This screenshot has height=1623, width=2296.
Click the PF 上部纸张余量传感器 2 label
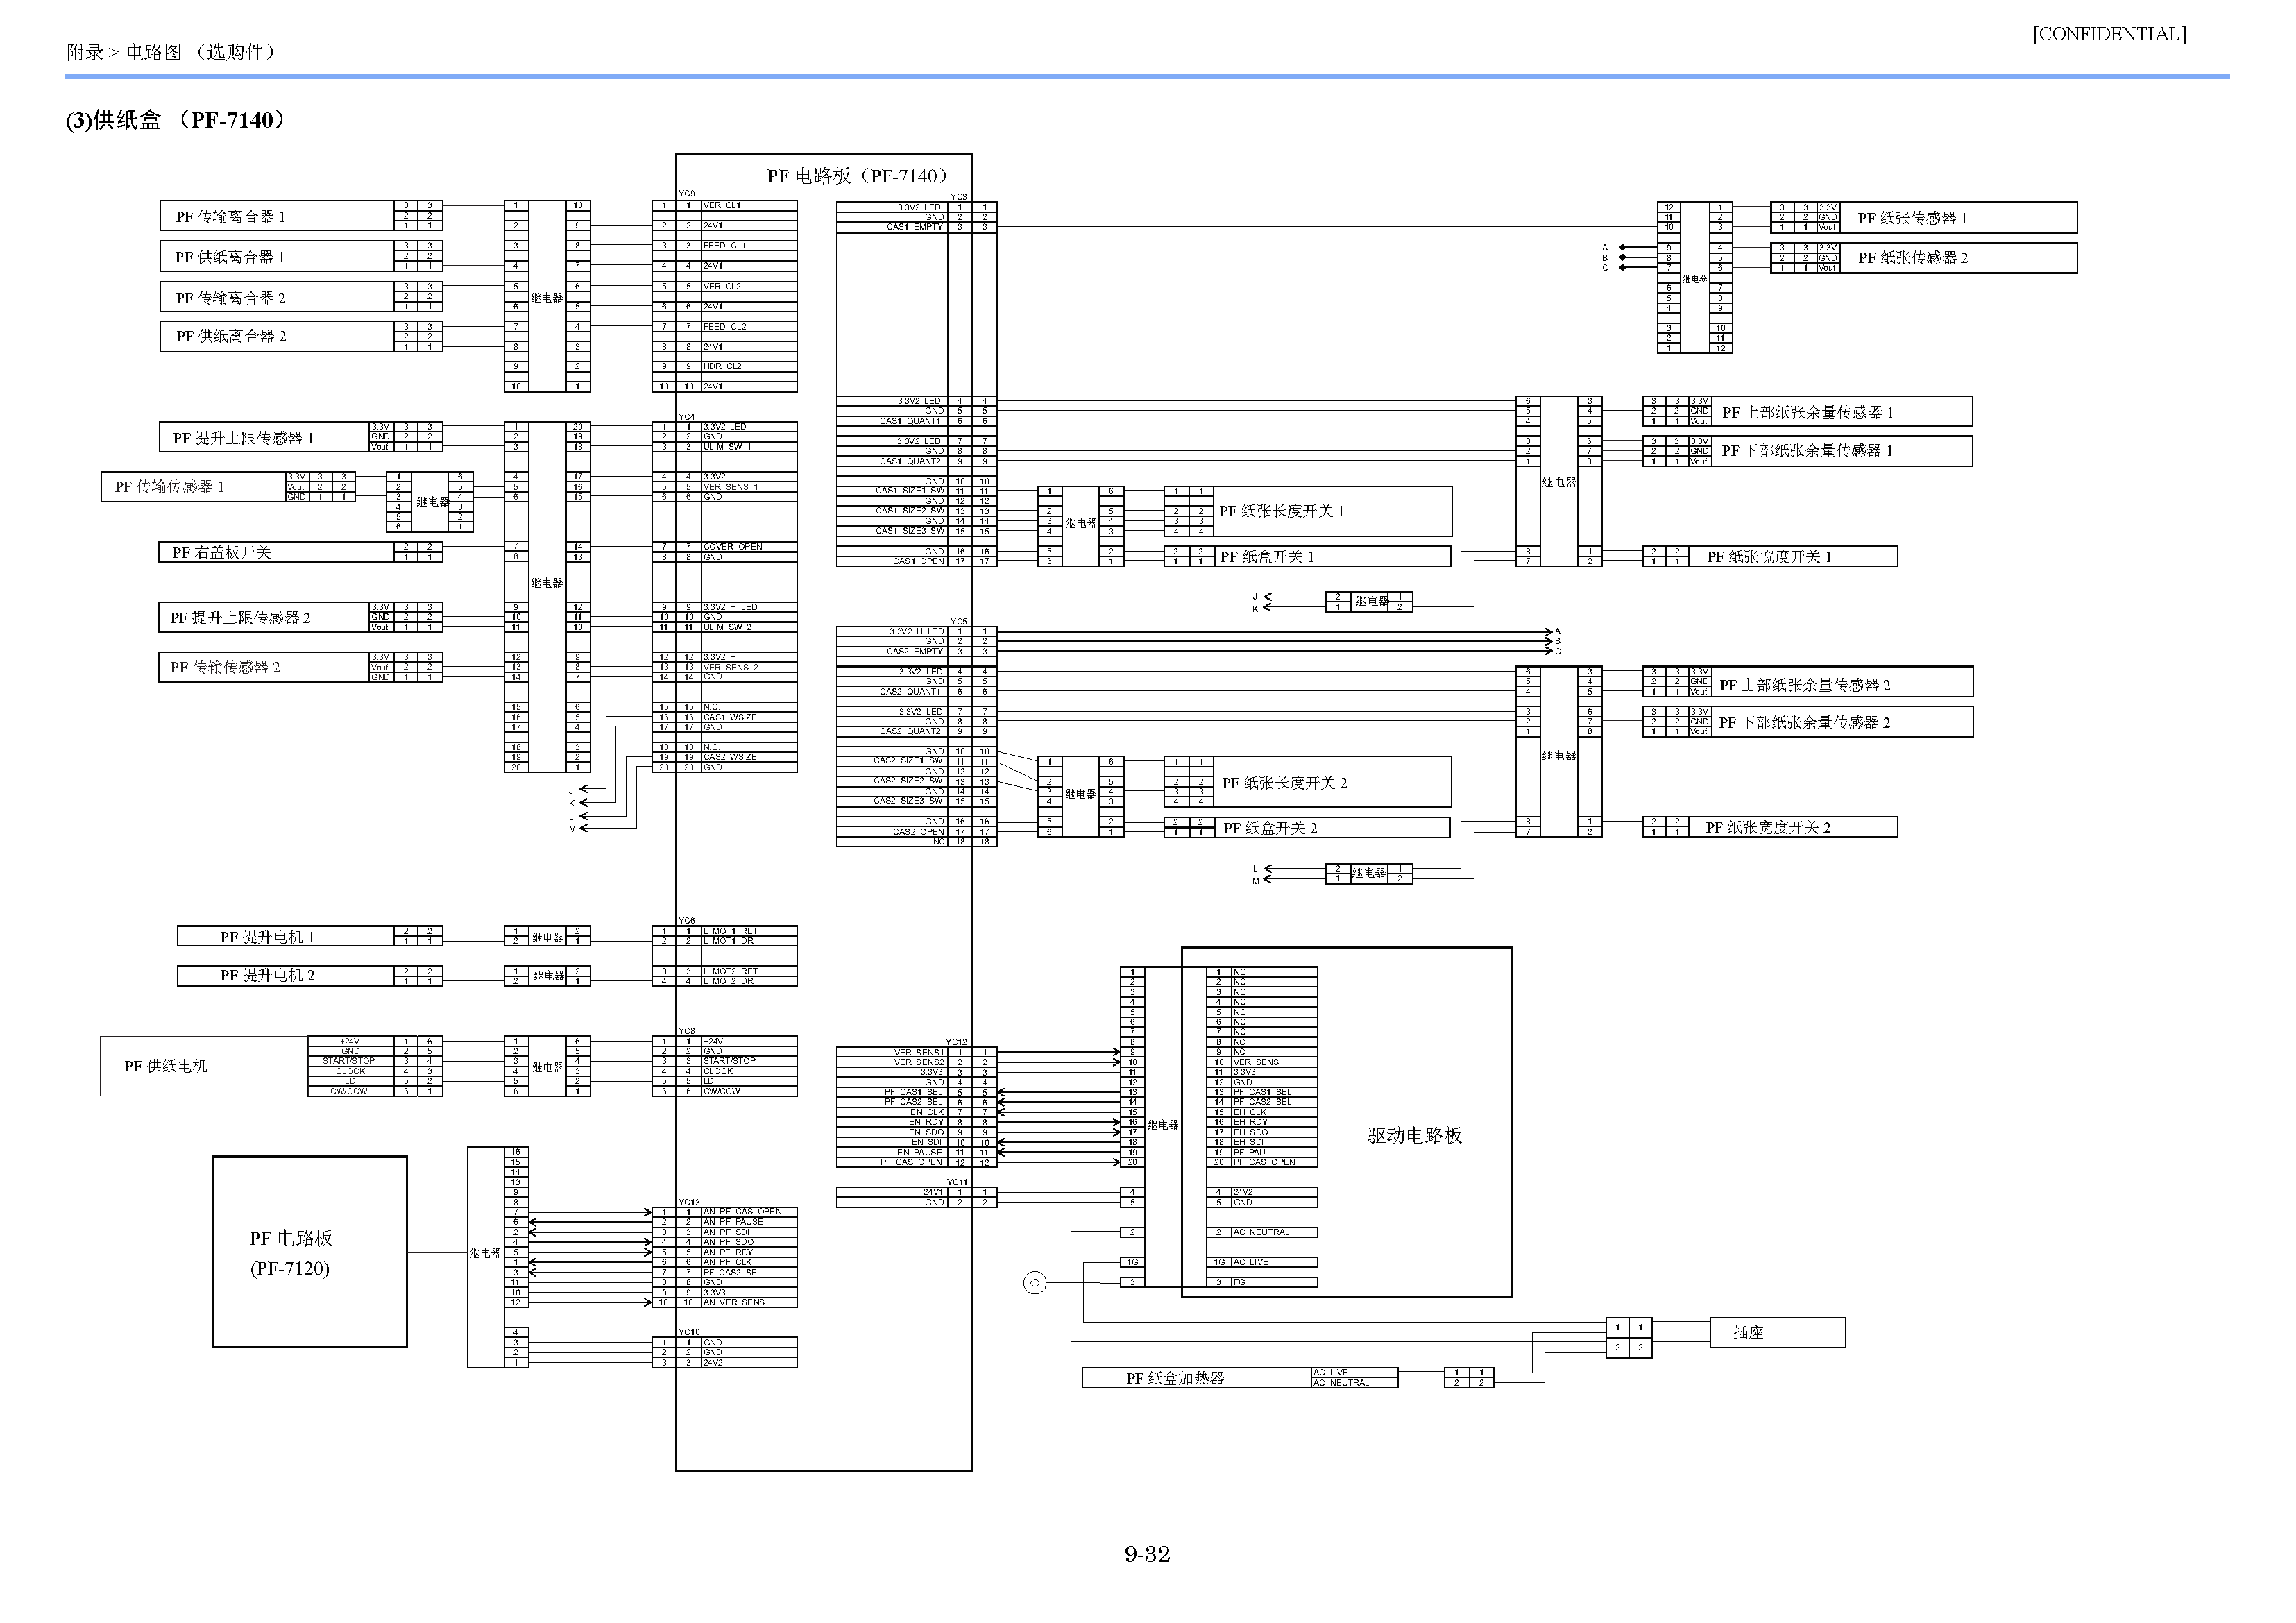point(1806,685)
